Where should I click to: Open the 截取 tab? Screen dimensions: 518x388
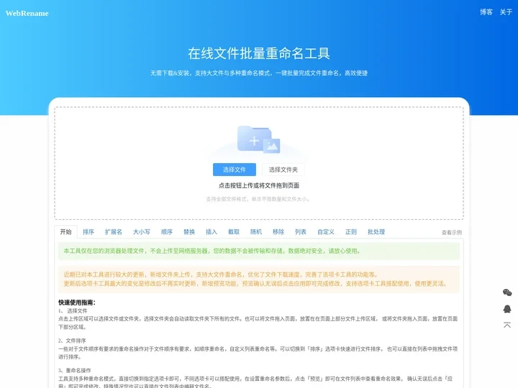click(x=234, y=232)
